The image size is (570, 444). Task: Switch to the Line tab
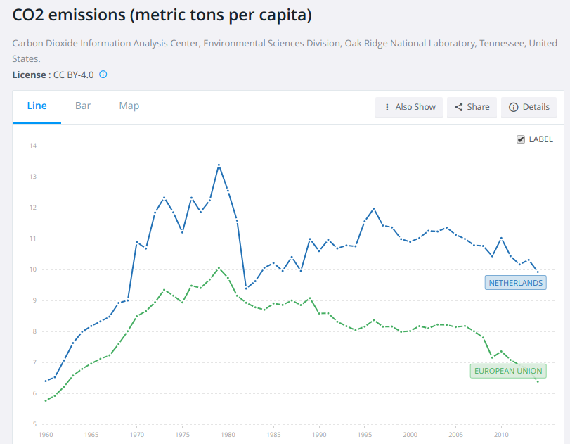coord(37,106)
